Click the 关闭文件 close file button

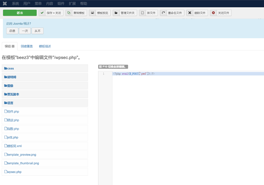pos(221,13)
